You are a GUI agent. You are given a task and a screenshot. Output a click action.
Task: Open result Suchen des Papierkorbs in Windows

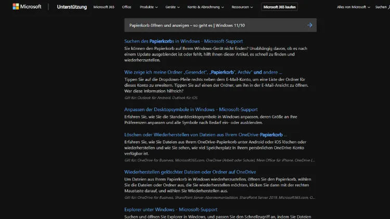click(184, 41)
